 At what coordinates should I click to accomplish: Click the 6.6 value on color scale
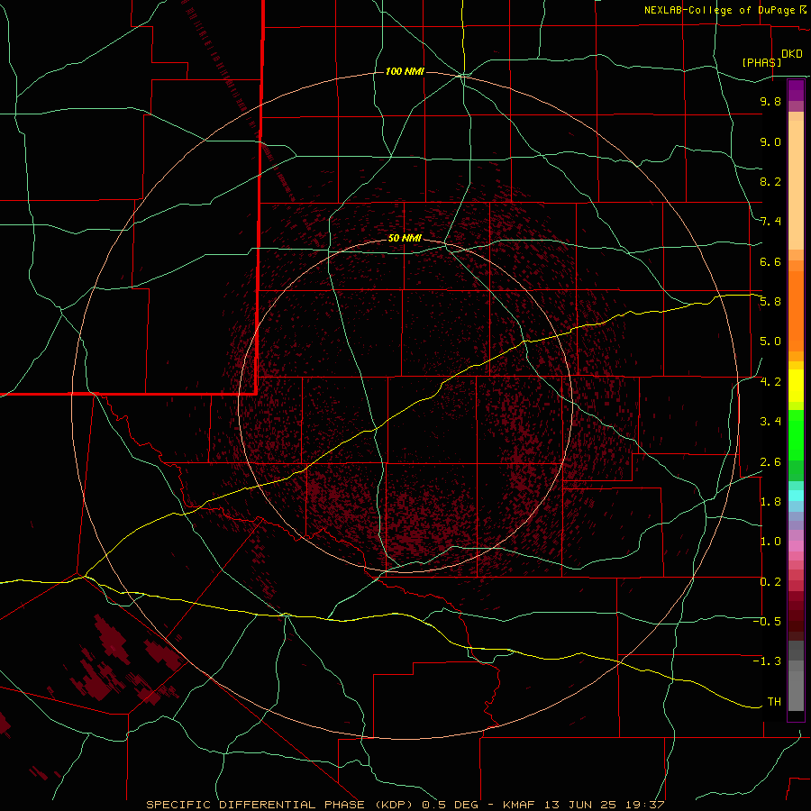pos(770,261)
